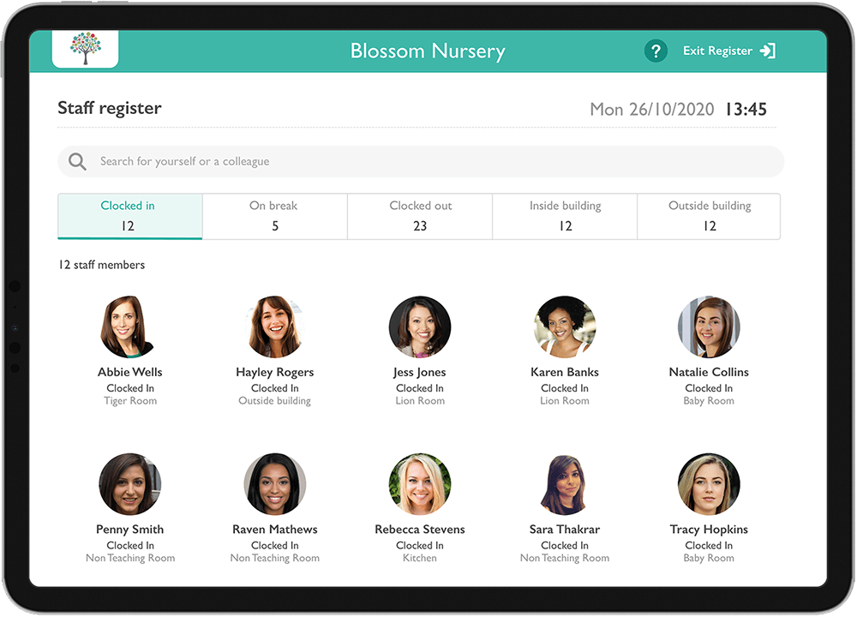Screen dimensions: 857x617
Task: View the Outside building list
Action: click(709, 216)
